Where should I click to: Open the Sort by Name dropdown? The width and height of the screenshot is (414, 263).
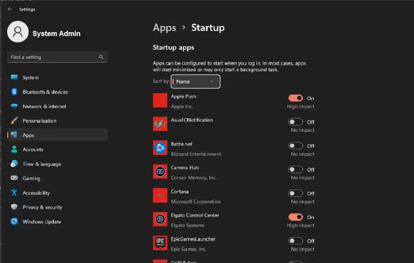click(195, 81)
